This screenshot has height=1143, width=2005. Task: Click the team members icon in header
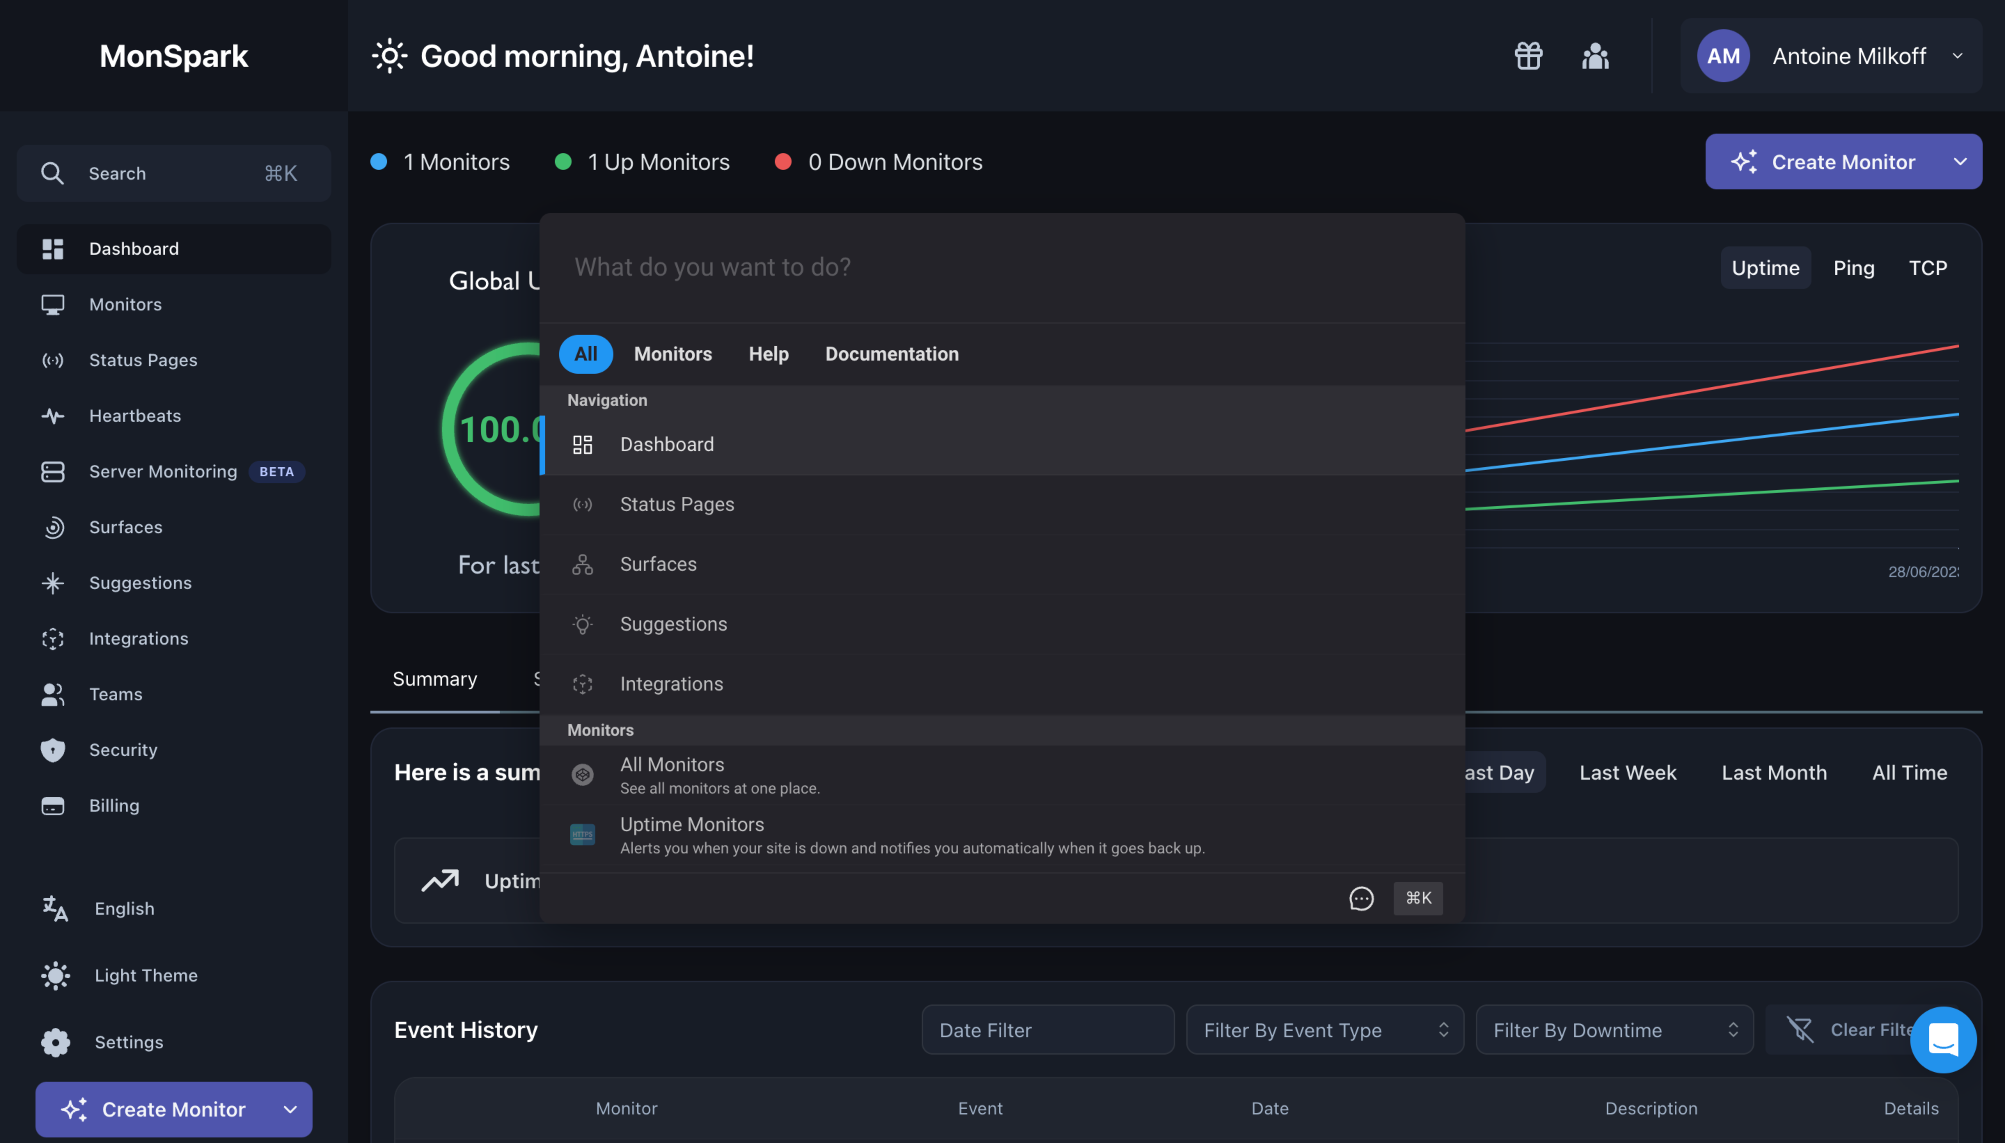1595,56
